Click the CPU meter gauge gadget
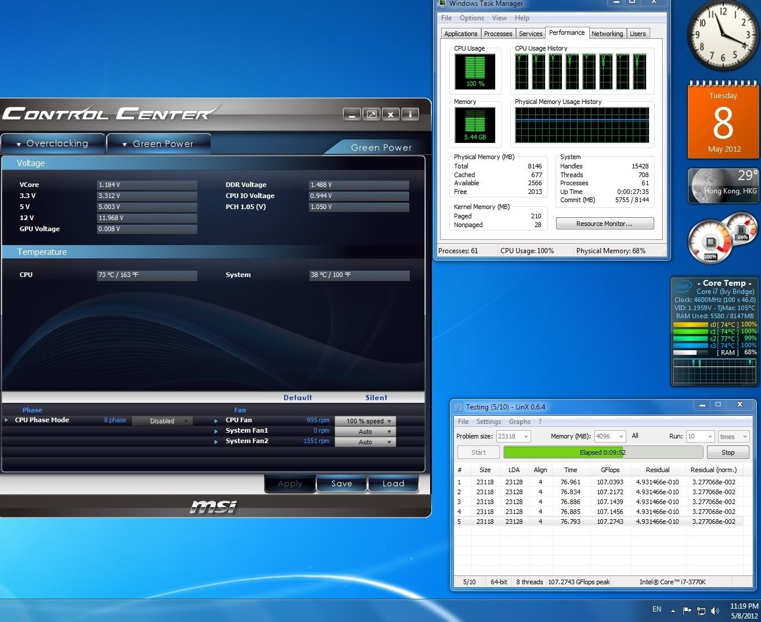Screen dimensions: 761x622 coord(710,242)
